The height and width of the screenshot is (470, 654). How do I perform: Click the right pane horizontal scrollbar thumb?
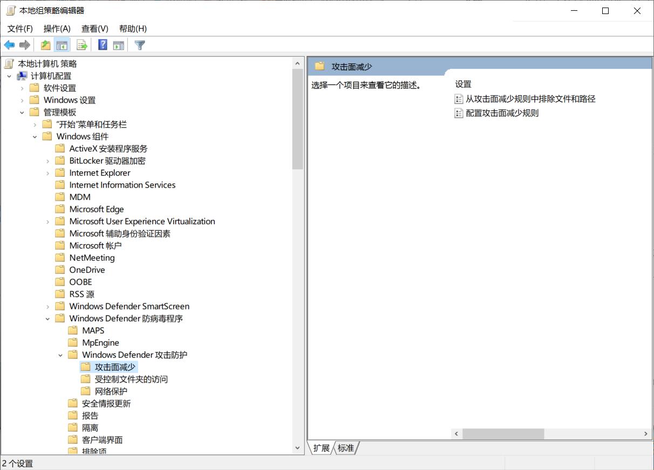pos(503,434)
